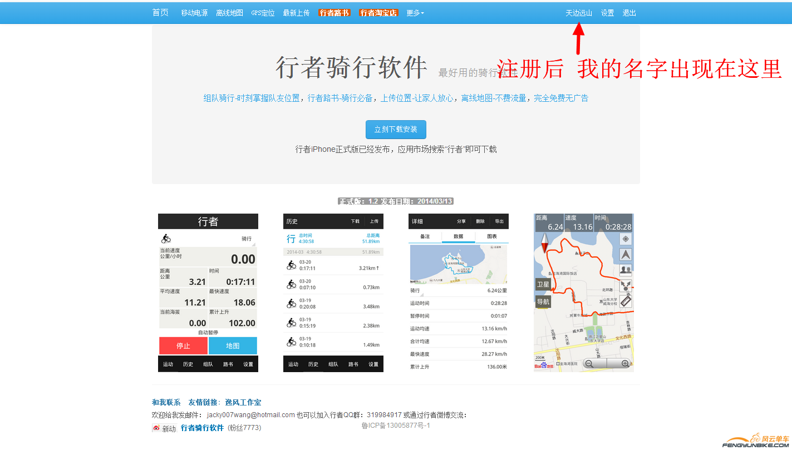This screenshot has height=450, width=792.
Task: Click the zoom-in magnifier on map
Action: pos(625,364)
